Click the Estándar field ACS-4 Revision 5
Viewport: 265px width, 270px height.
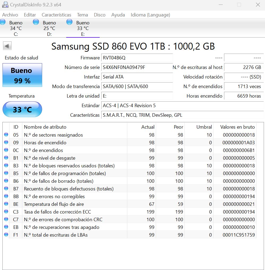[x=182, y=106]
